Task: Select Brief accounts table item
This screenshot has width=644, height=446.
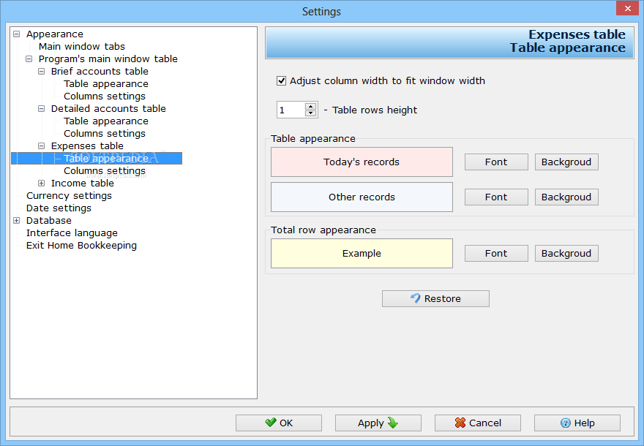Action: tap(100, 72)
